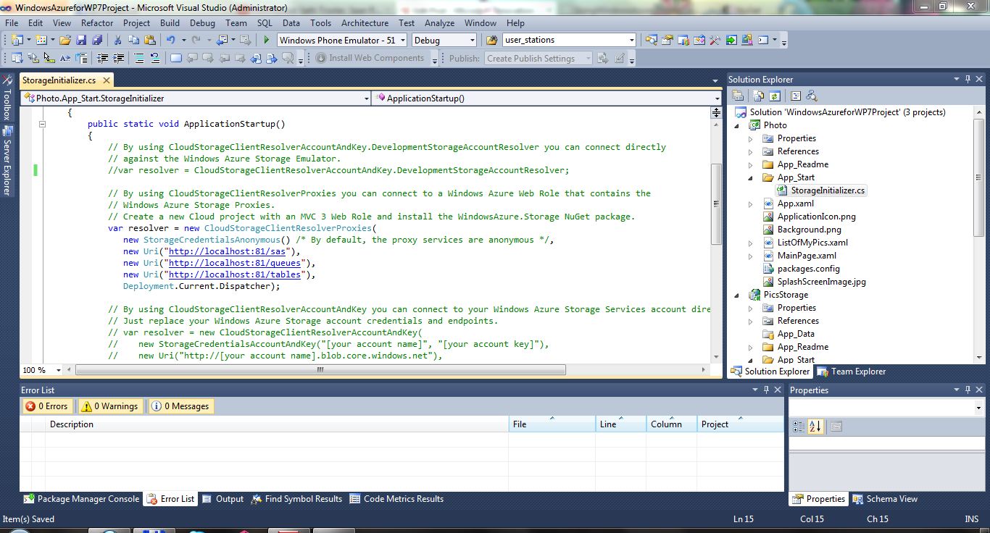Open Extension Manager tools icon
990x533 pixels.
click(747, 40)
